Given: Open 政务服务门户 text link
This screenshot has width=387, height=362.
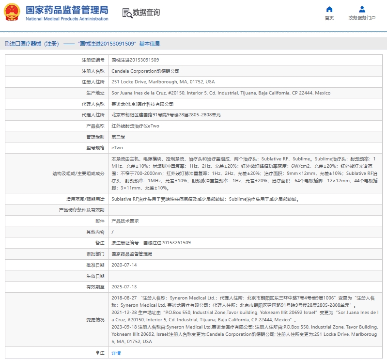Looking at the screenshot, I should (x=362, y=18).
